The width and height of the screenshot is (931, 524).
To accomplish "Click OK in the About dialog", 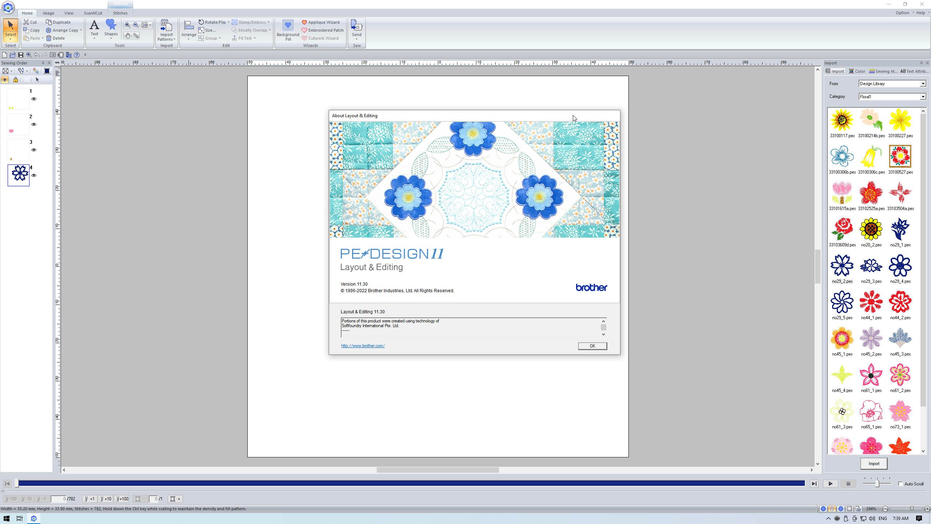I will coord(592,346).
